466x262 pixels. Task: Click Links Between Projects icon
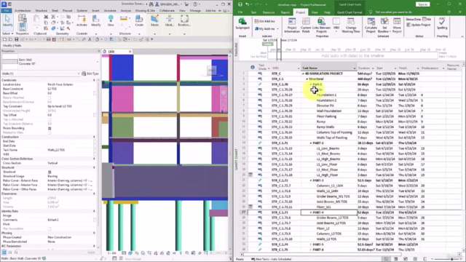(x=321, y=25)
